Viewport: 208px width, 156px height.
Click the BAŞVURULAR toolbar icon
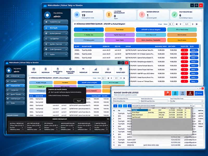point(45,70)
